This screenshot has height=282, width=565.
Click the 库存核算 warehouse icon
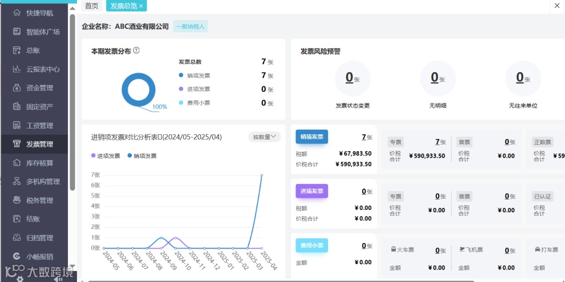(17, 162)
